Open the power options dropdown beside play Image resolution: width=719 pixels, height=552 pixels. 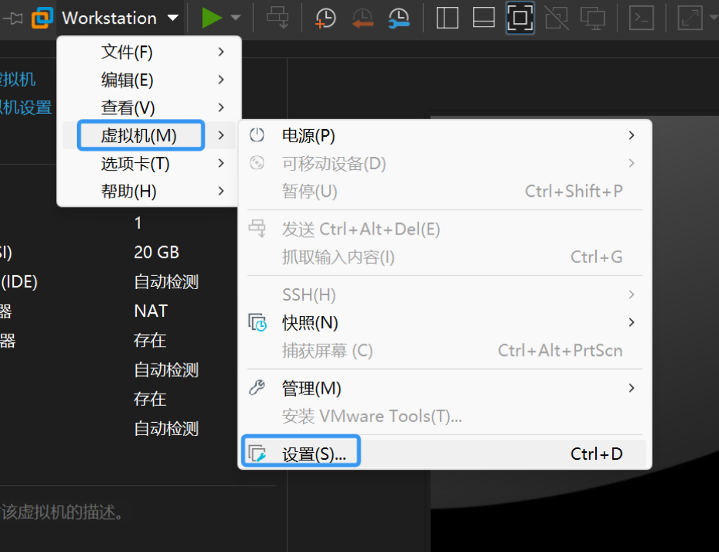pyautogui.click(x=237, y=17)
